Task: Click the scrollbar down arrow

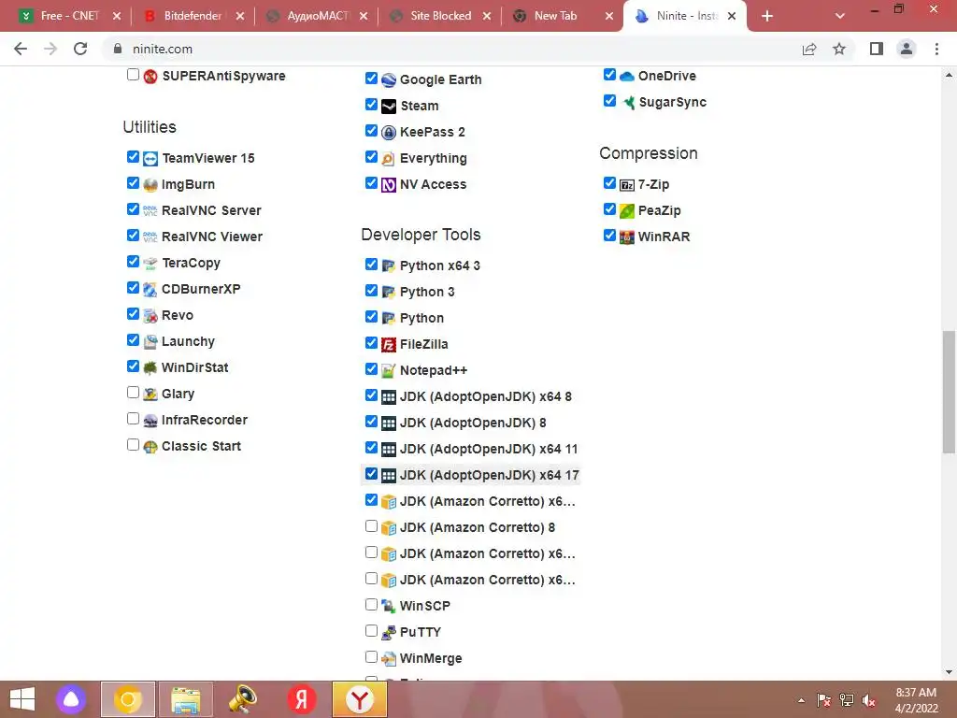Action: tap(949, 672)
